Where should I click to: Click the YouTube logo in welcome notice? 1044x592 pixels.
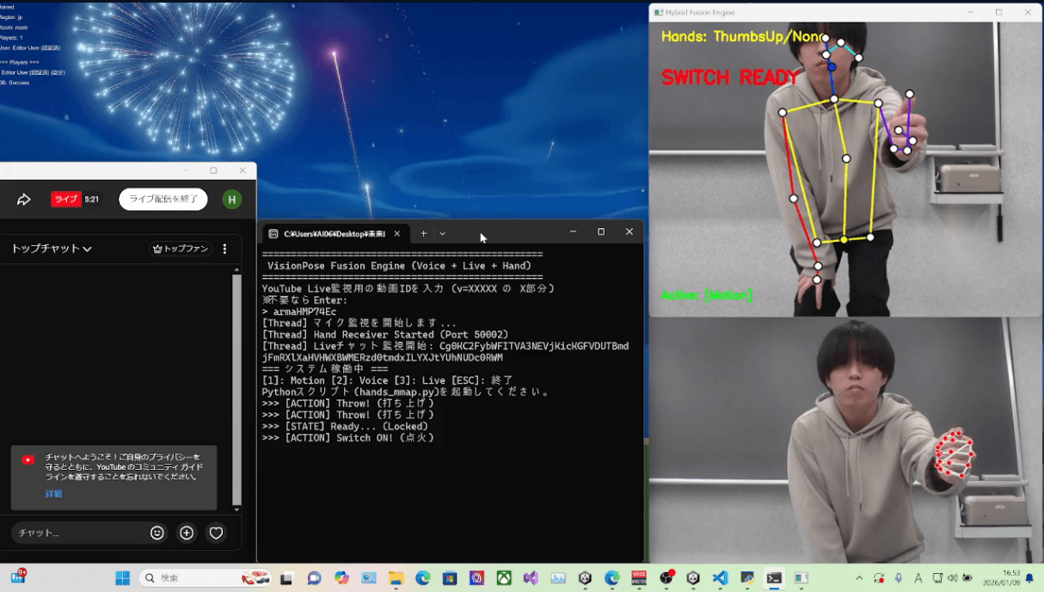[x=28, y=460]
